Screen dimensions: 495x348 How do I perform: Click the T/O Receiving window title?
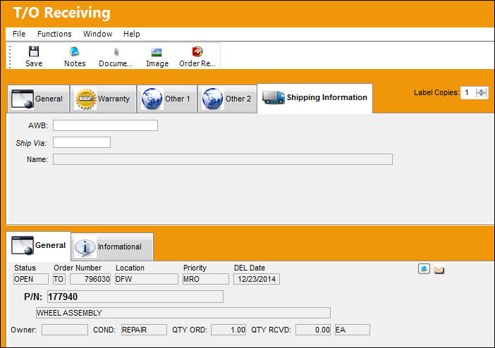62,13
